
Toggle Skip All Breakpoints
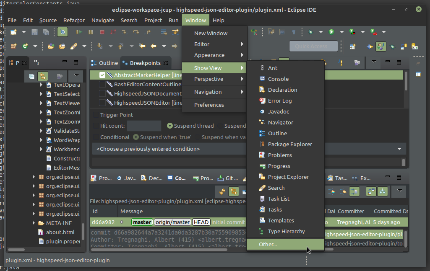[x=63, y=32]
